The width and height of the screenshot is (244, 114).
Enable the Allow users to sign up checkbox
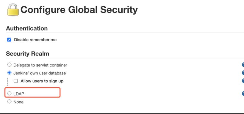[x=16, y=81]
